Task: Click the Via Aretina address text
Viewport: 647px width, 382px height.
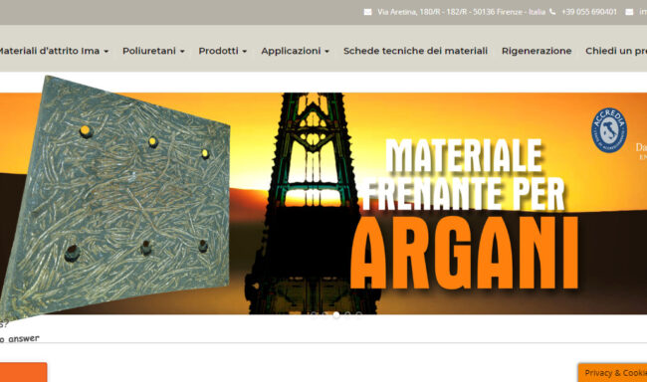Action: pos(461,12)
